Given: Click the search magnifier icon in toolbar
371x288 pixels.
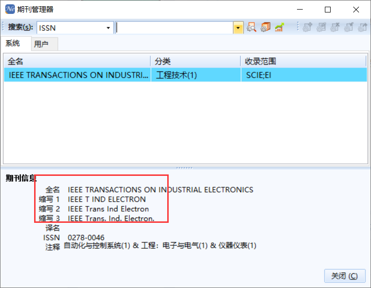Looking at the screenshot, I should pos(251,28).
